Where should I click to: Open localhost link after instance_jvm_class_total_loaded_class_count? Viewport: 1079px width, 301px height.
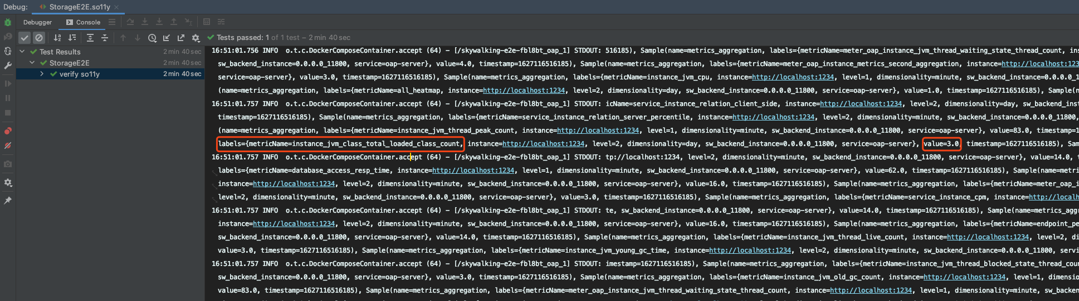(x=543, y=144)
